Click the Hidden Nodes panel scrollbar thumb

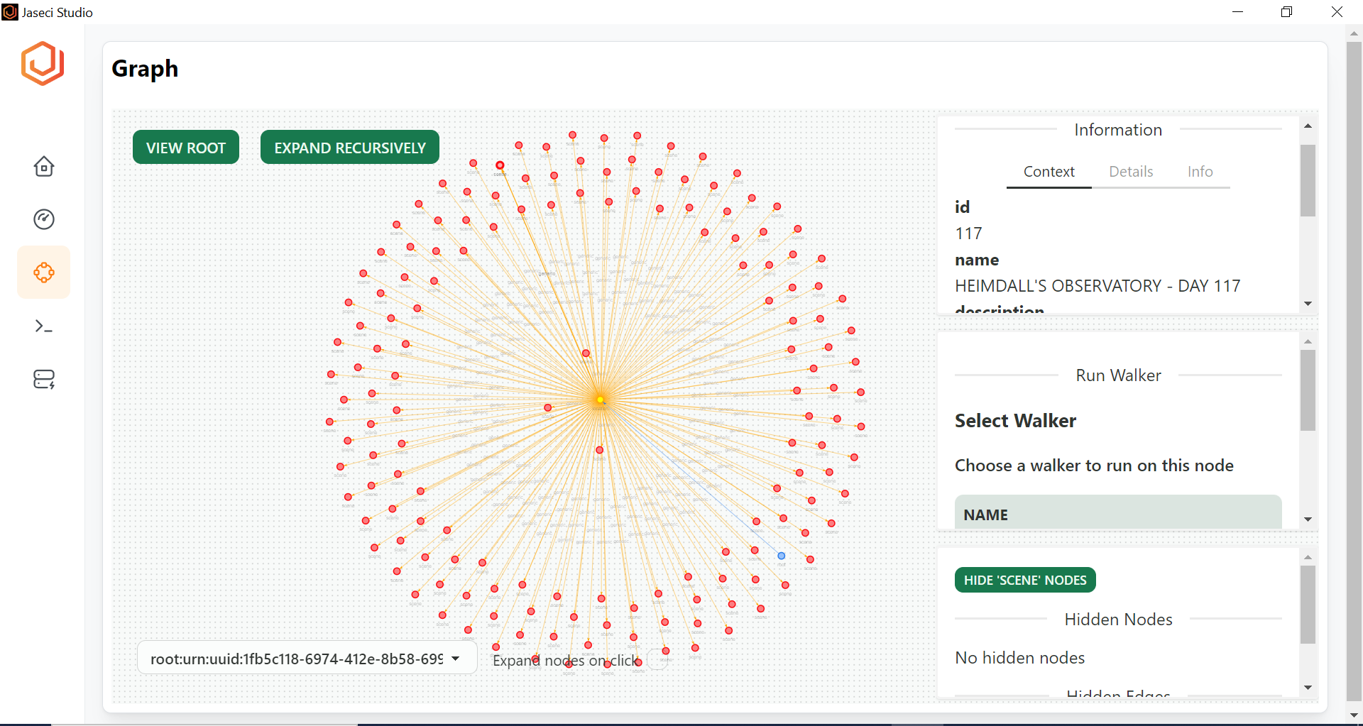coord(1308,605)
